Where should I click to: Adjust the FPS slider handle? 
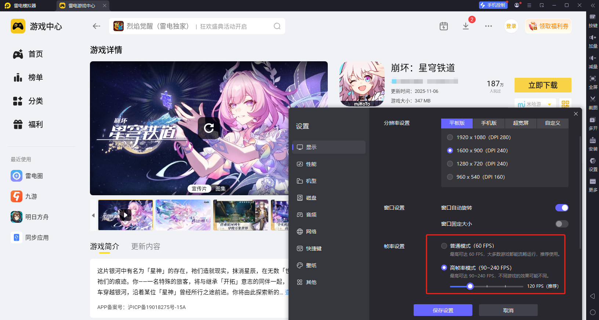pyautogui.click(x=470, y=286)
